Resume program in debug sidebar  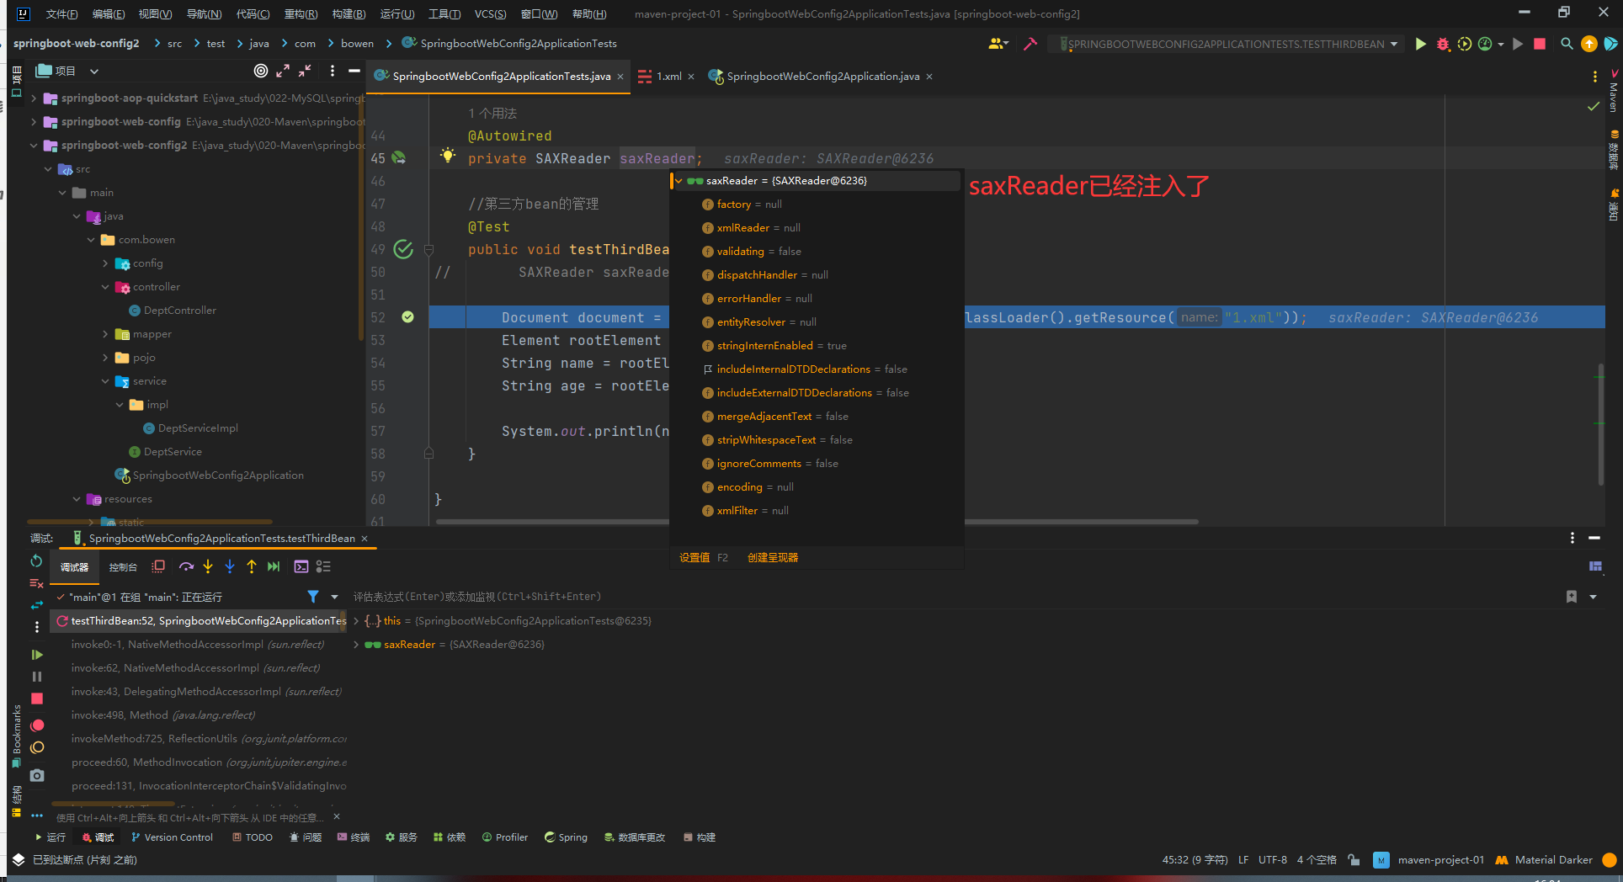36,654
